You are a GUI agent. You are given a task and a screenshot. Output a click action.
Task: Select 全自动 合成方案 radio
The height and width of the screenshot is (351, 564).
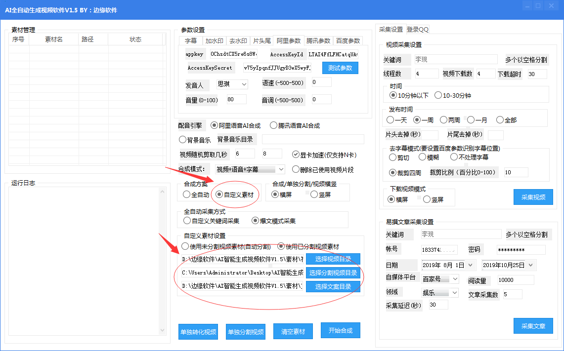(196, 195)
